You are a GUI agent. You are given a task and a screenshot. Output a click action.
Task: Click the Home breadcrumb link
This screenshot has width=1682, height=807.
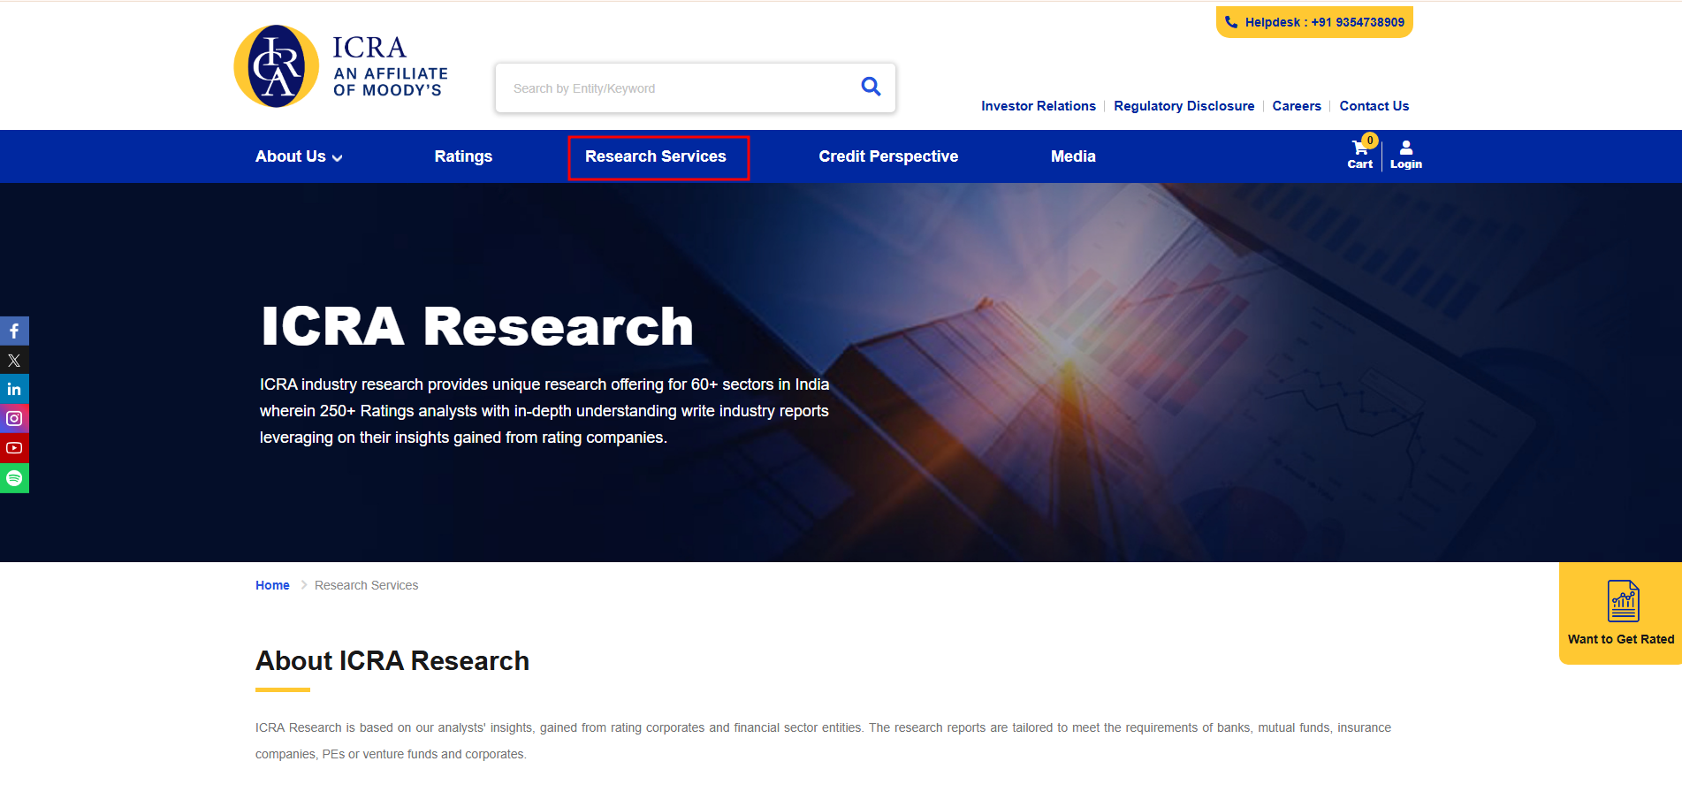point(272,585)
